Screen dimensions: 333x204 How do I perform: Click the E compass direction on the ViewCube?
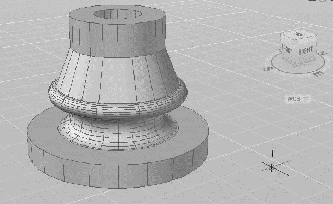point(319,74)
